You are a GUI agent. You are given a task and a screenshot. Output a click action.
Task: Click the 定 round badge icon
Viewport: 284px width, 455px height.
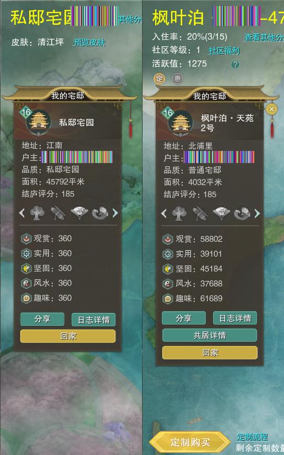(x=159, y=78)
